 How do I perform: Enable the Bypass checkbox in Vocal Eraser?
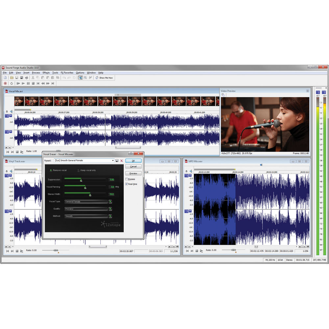127,179
